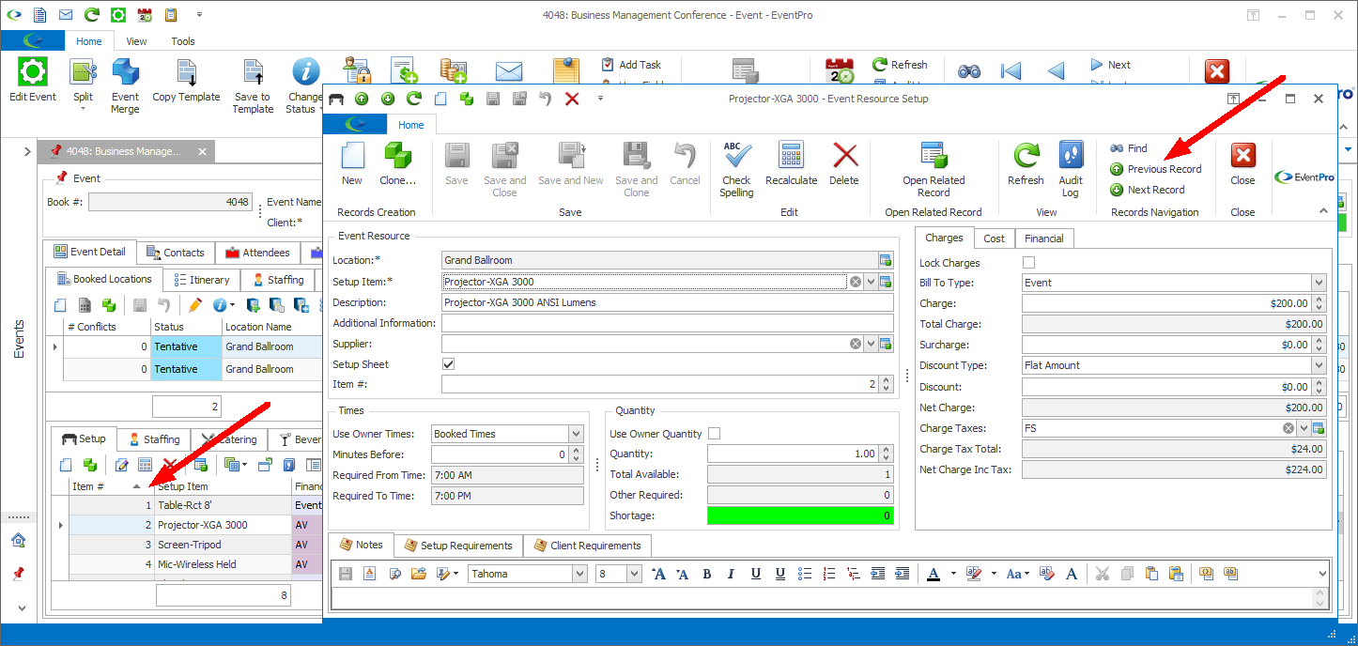The height and width of the screenshot is (646, 1358).
Task: Open font color picker in Notes toolbar
Action: click(x=953, y=574)
